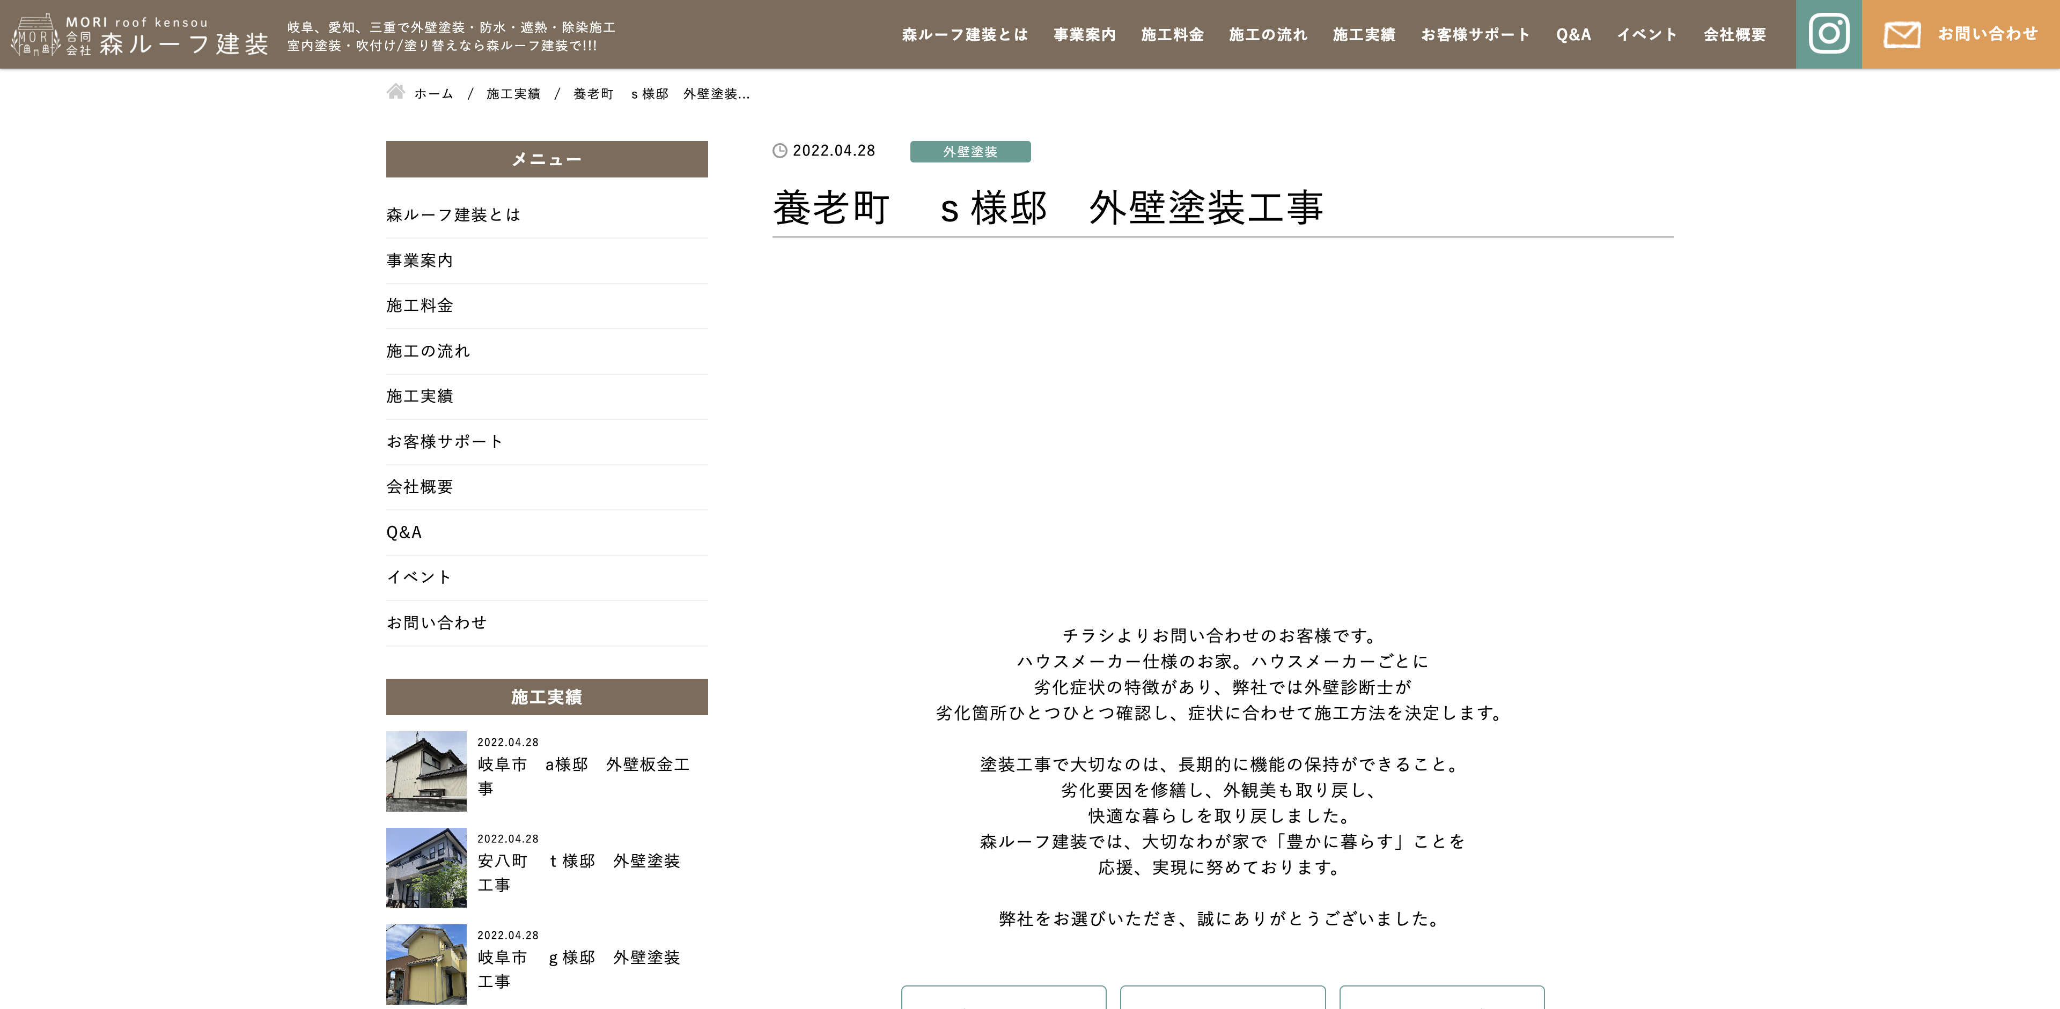Open 安八町 t様邸 外壁塗装工事 article link
This screenshot has height=1009, width=2060.
pos(579,873)
